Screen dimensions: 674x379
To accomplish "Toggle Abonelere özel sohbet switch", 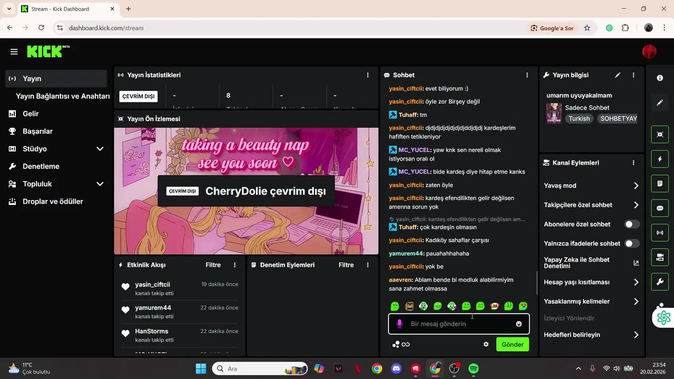I will point(632,224).
